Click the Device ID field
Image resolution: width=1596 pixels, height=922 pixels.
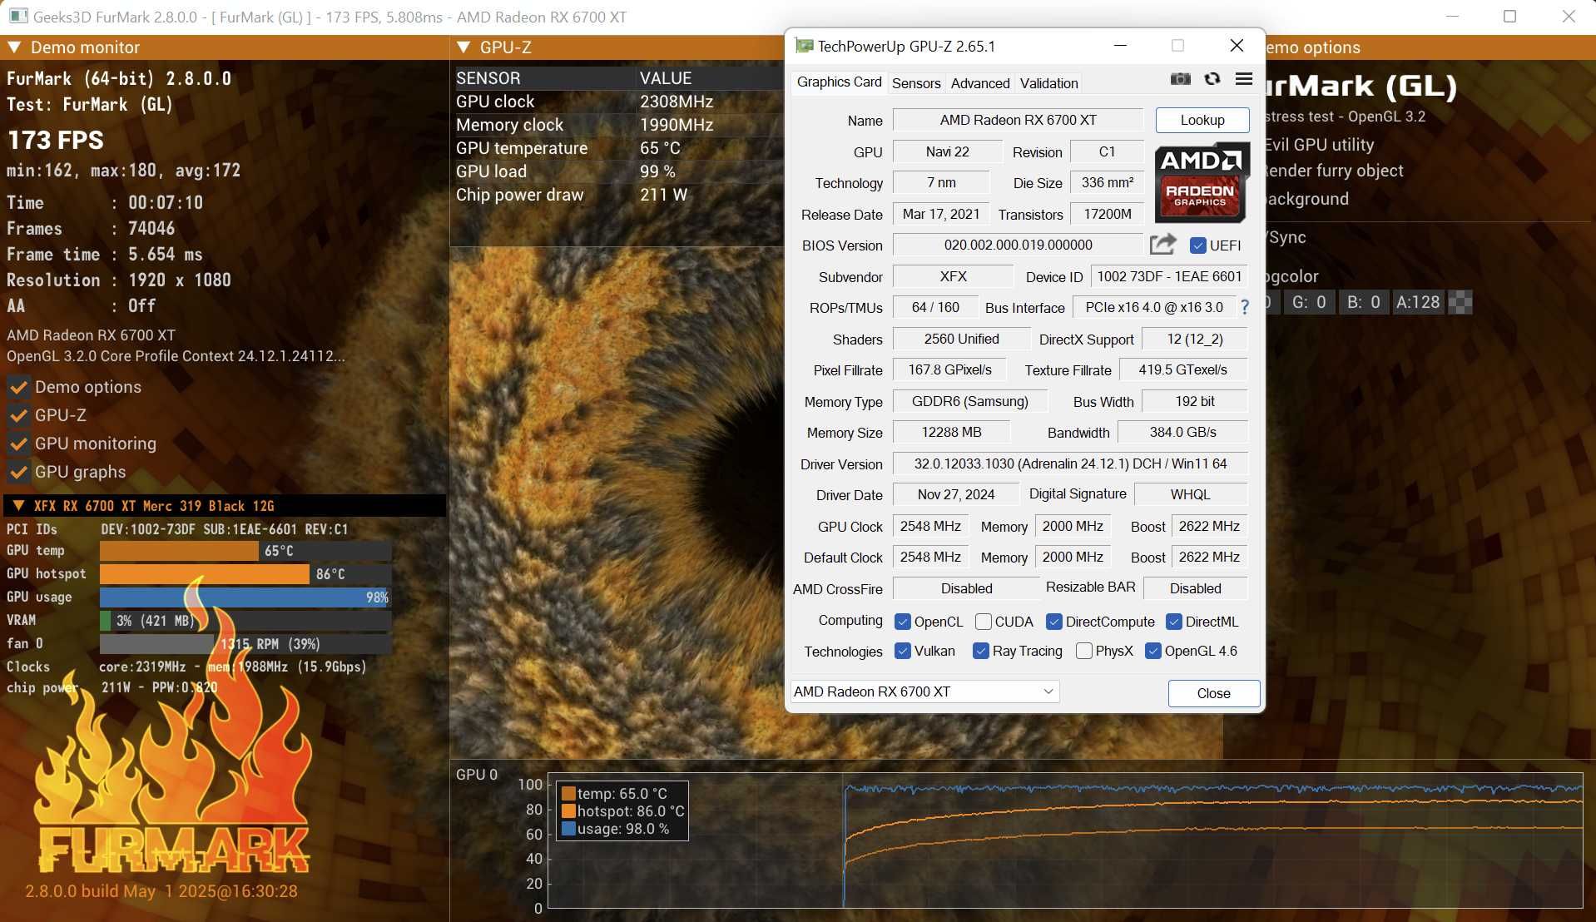(1169, 276)
